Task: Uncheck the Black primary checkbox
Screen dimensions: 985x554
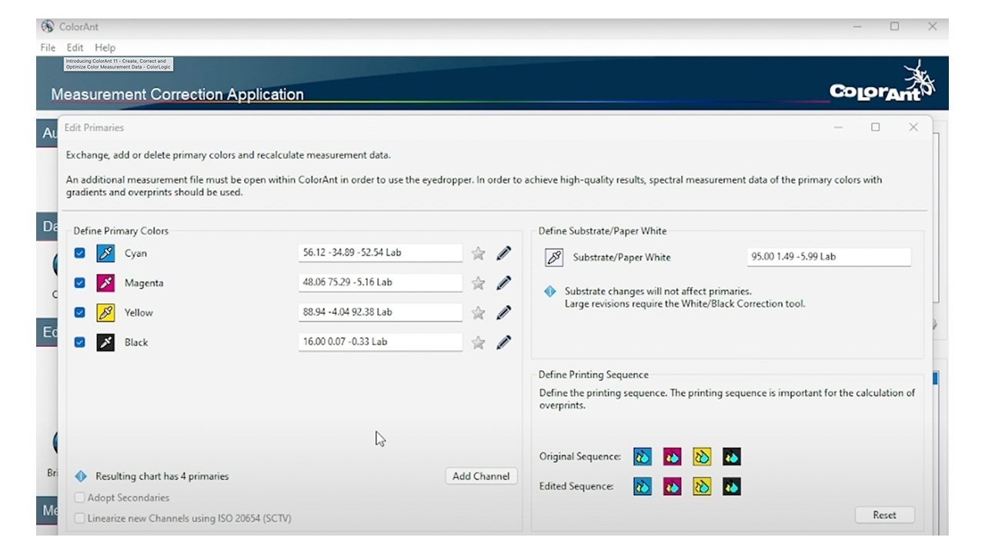Action: pyautogui.click(x=79, y=342)
